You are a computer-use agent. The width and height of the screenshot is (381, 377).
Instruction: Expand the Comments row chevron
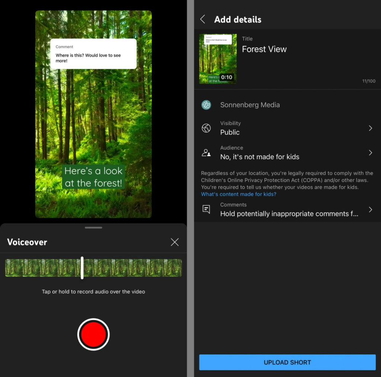tap(370, 210)
